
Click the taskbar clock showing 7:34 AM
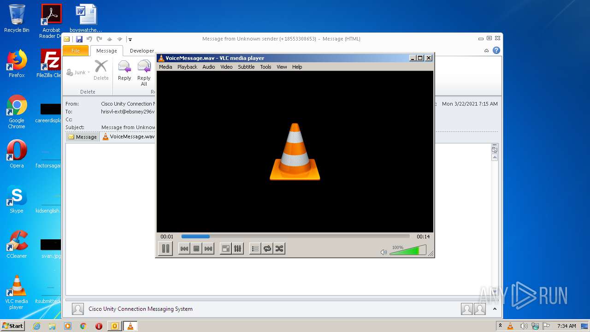tap(566, 326)
